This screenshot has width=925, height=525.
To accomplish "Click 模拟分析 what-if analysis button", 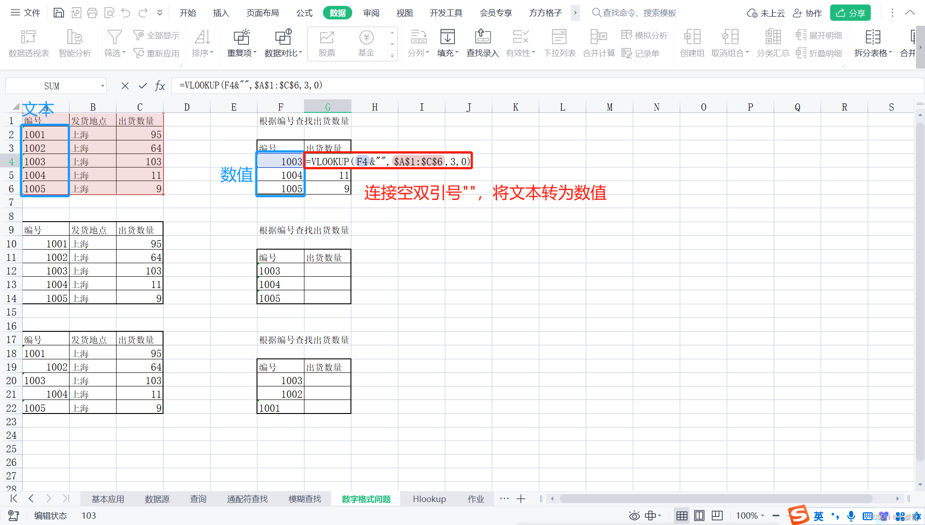I will coord(645,35).
